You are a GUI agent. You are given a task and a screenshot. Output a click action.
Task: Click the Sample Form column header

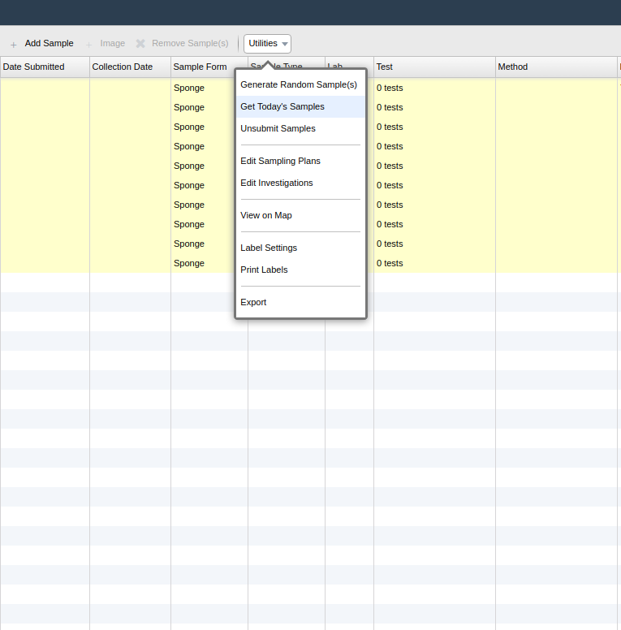pyautogui.click(x=209, y=67)
